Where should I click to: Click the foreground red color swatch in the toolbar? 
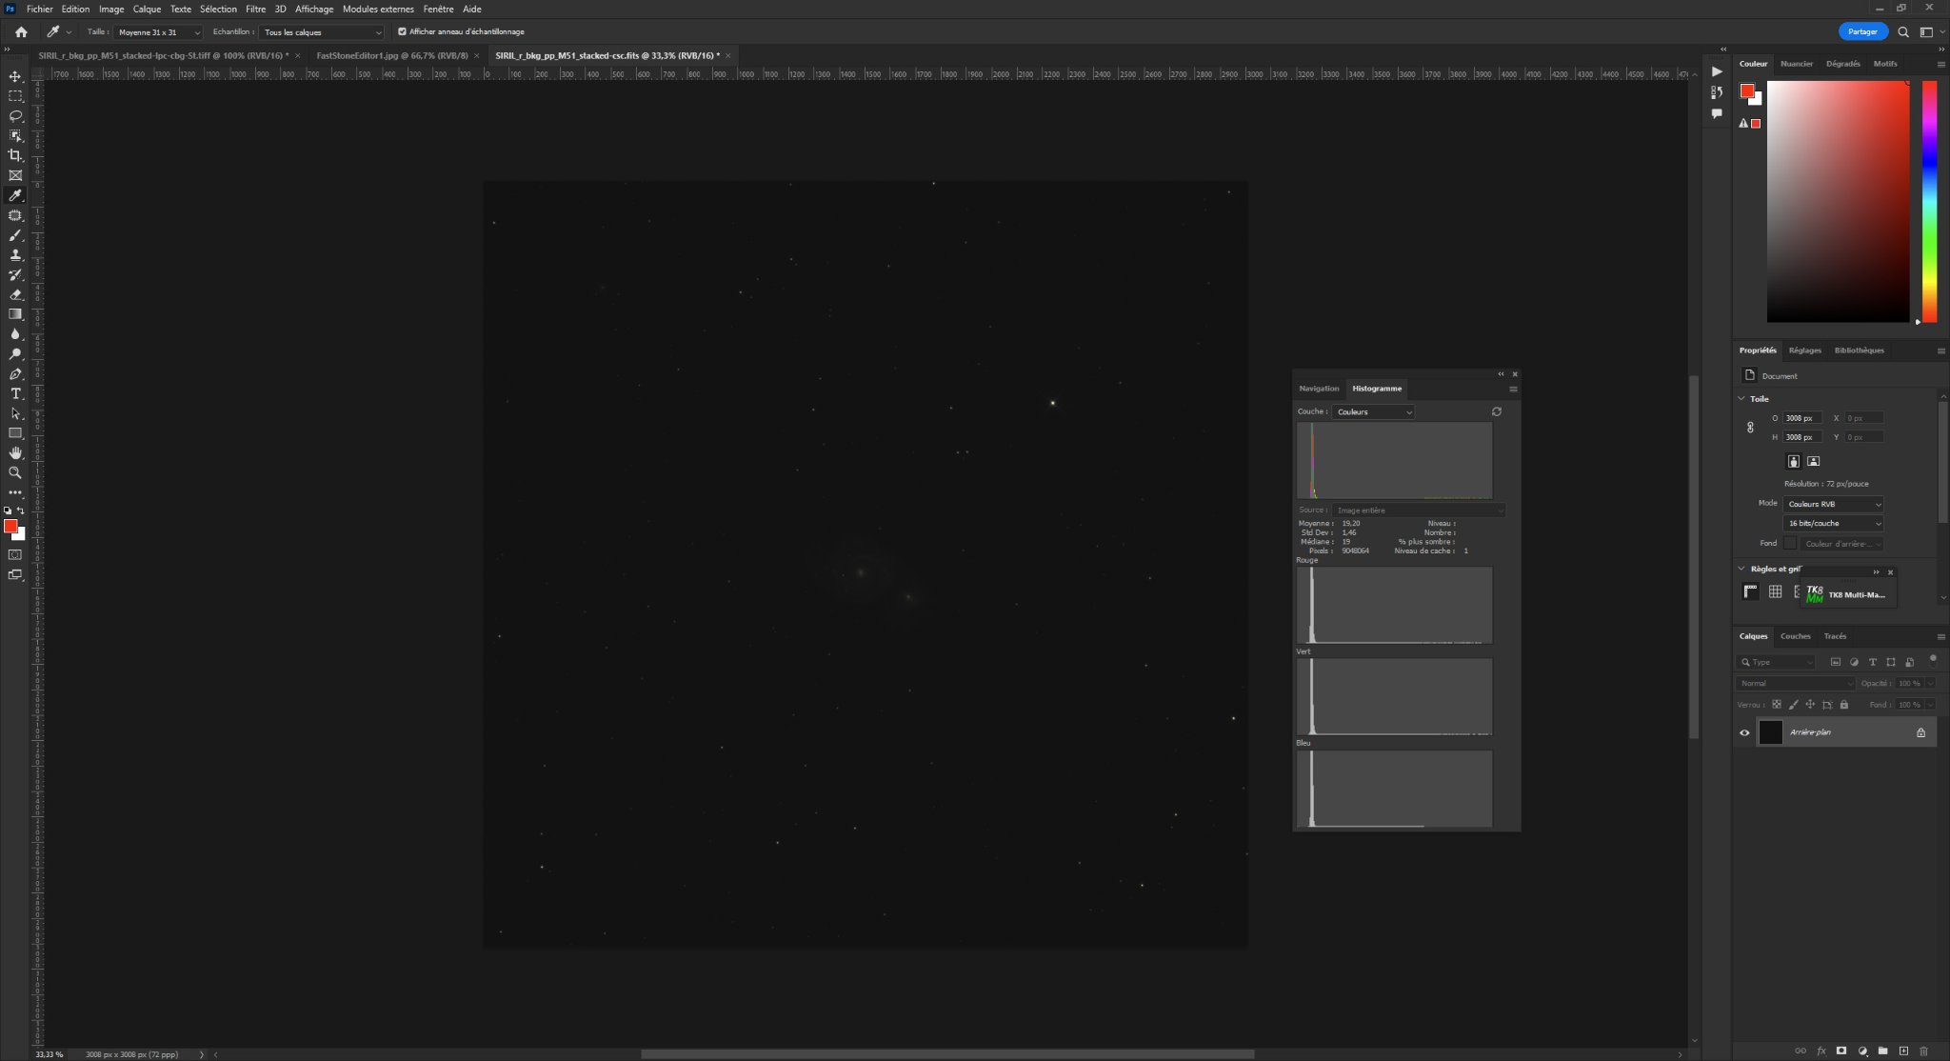(10, 526)
